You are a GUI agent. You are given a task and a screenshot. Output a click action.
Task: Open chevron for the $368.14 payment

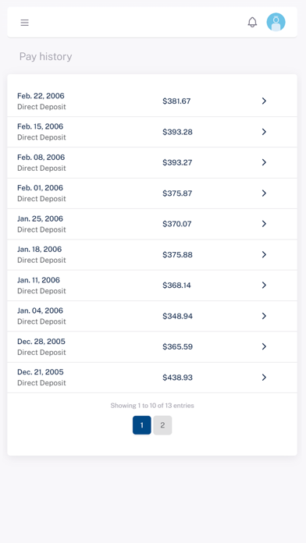click(264, 285)
